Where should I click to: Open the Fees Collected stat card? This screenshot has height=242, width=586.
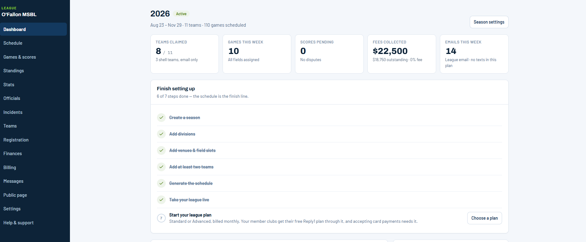(x=402, y=54)
